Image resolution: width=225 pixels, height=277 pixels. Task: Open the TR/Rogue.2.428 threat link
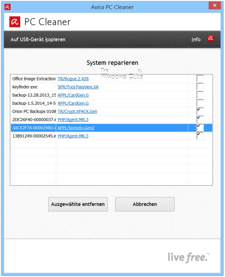pyautogui.click(x=73, y=79)
